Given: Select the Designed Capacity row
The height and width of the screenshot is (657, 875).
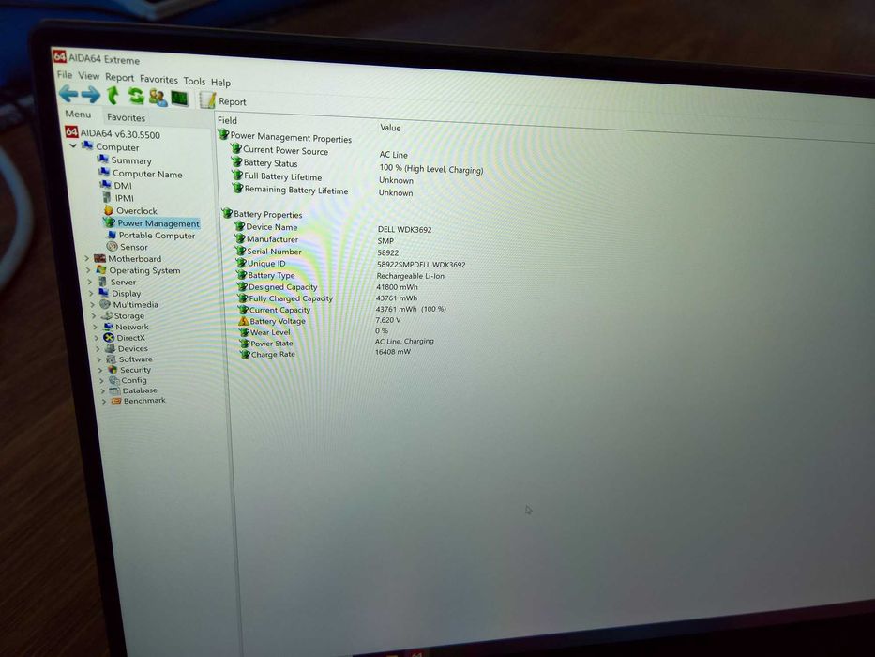Looking at the screenshot, I should (x=278, y=286).
